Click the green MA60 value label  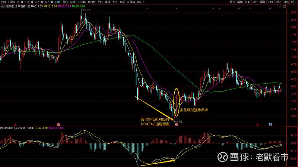[x=78, y=7]
